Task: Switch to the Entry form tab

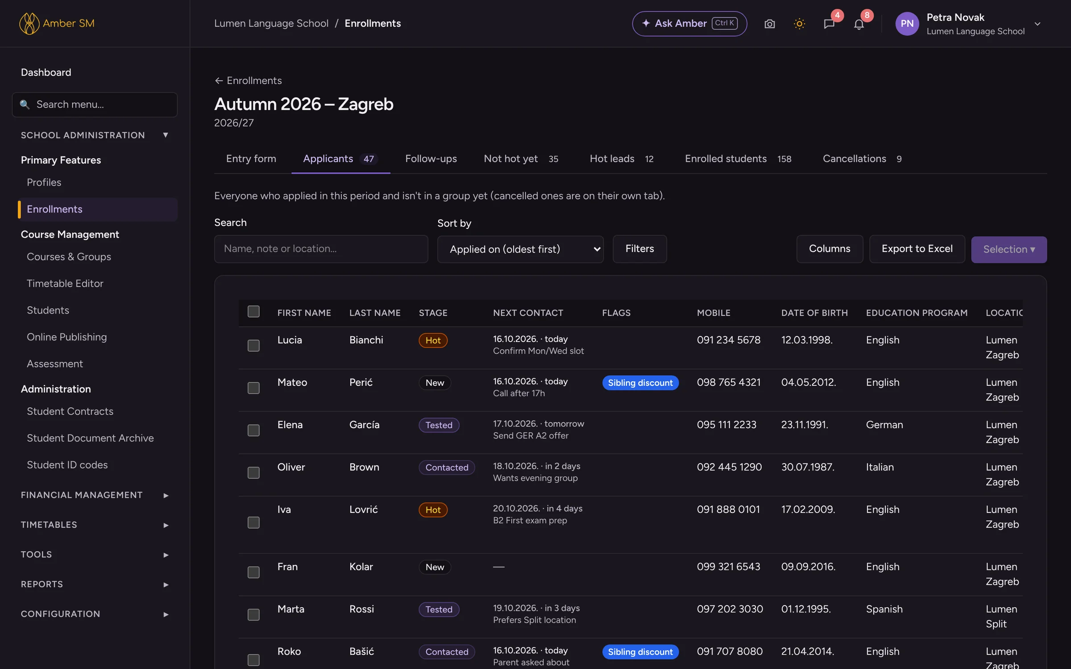Action: click(251, 159)
